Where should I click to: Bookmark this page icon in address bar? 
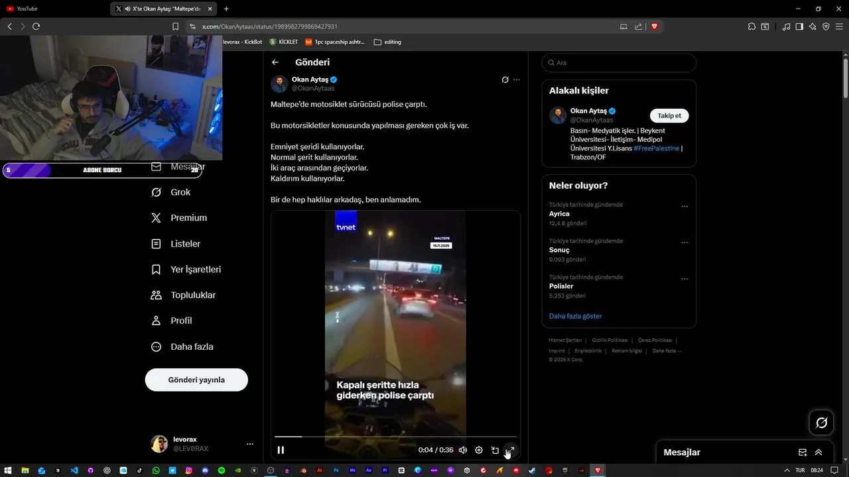pos(175,26)
